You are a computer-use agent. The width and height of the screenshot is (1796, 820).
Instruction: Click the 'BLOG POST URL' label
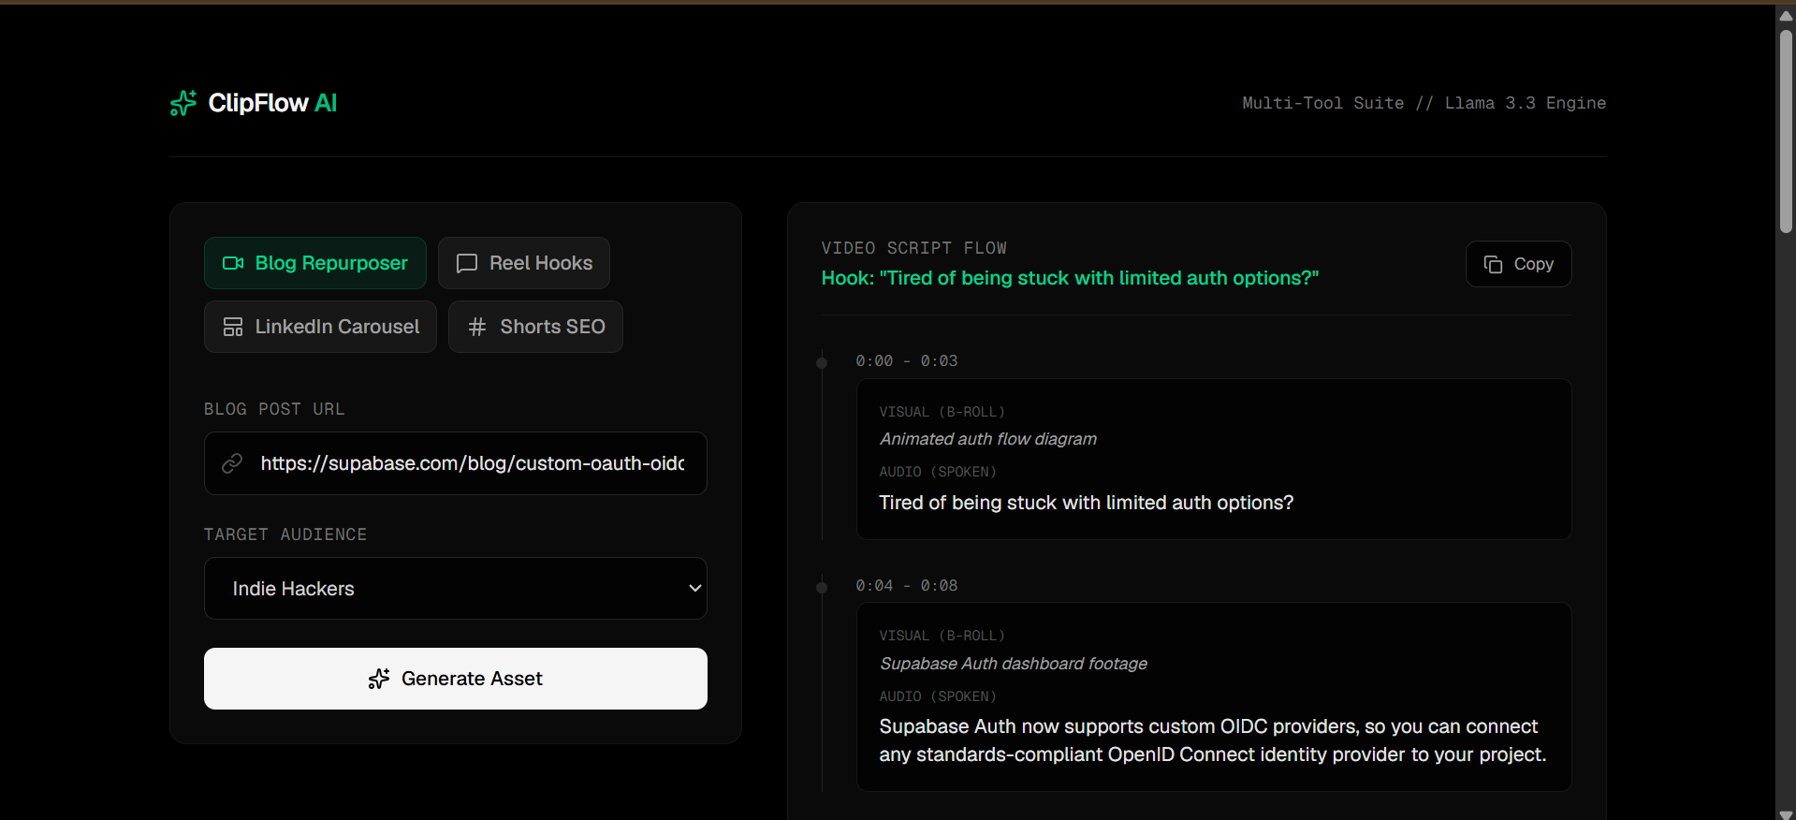tap(274, 409)
